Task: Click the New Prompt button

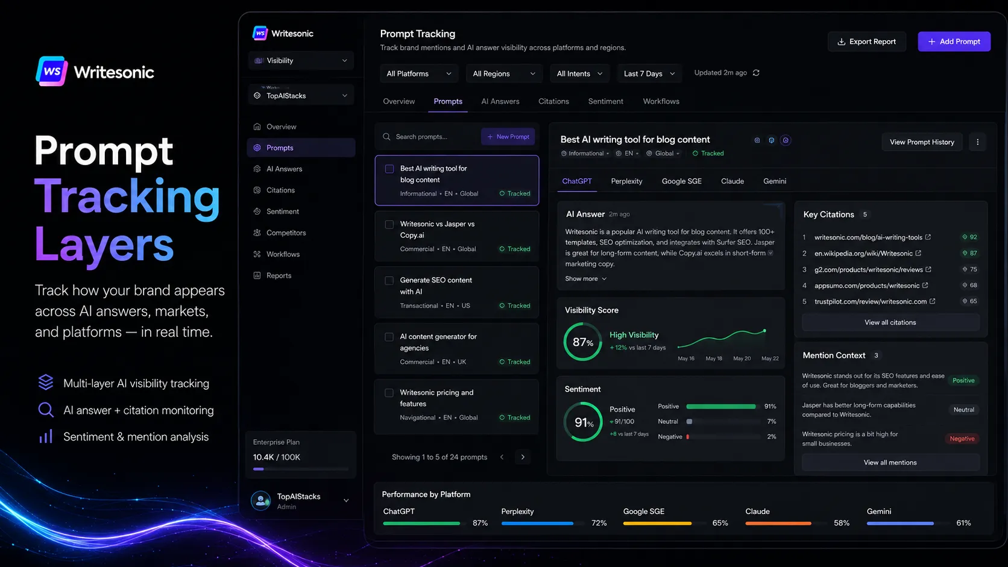Action: click(x=508, y=137)
